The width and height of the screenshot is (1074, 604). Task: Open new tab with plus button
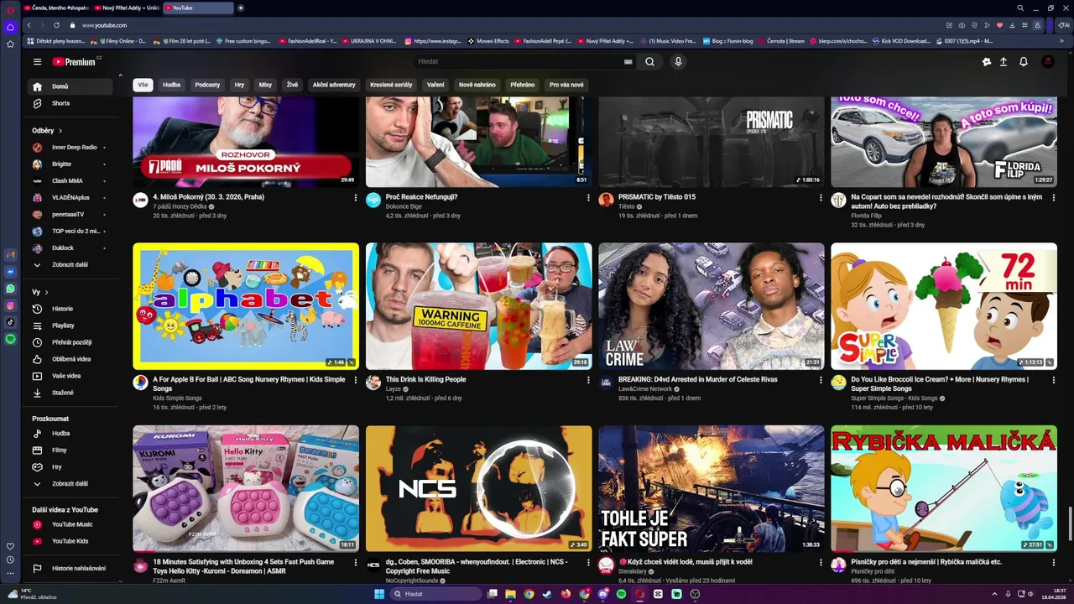coord(241,8)
